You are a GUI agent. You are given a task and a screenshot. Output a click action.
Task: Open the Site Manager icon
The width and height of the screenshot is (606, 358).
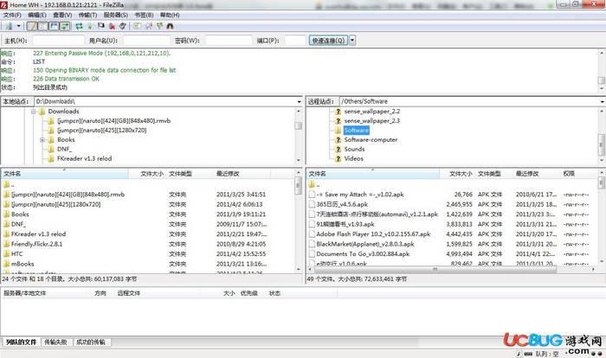[x=9, y=26]
